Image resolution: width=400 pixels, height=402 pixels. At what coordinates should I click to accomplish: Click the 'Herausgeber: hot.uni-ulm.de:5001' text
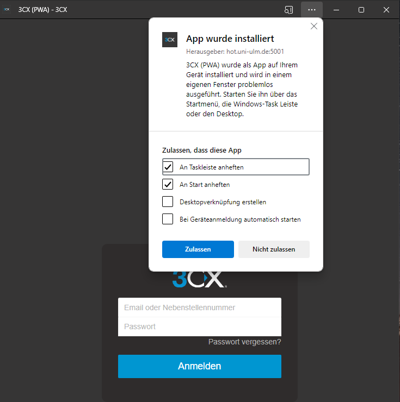pyautogui.click(x=235, y=52)
